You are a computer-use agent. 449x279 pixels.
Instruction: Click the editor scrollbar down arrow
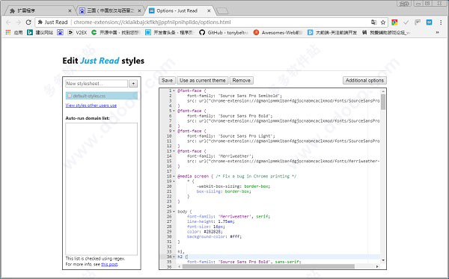(383, 260)
